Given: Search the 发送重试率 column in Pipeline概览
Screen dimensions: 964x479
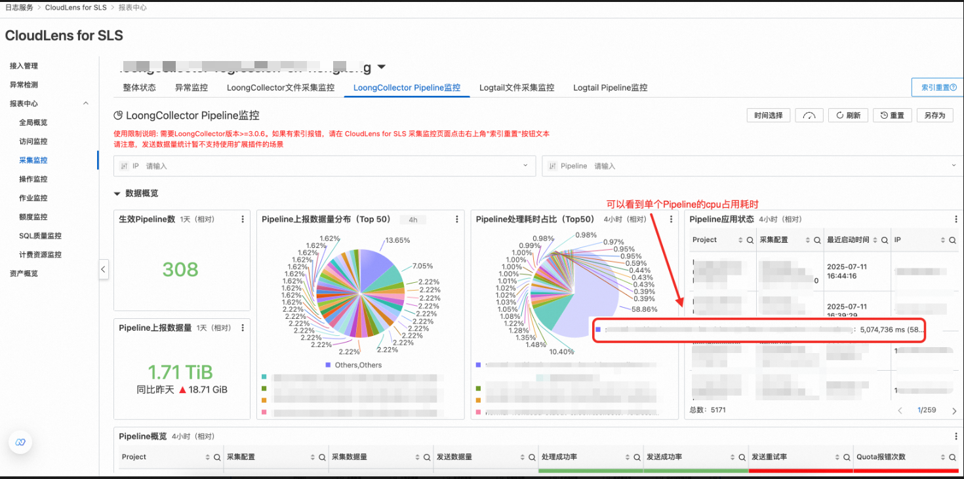Looking at the screenshot, I should (847, 457).
